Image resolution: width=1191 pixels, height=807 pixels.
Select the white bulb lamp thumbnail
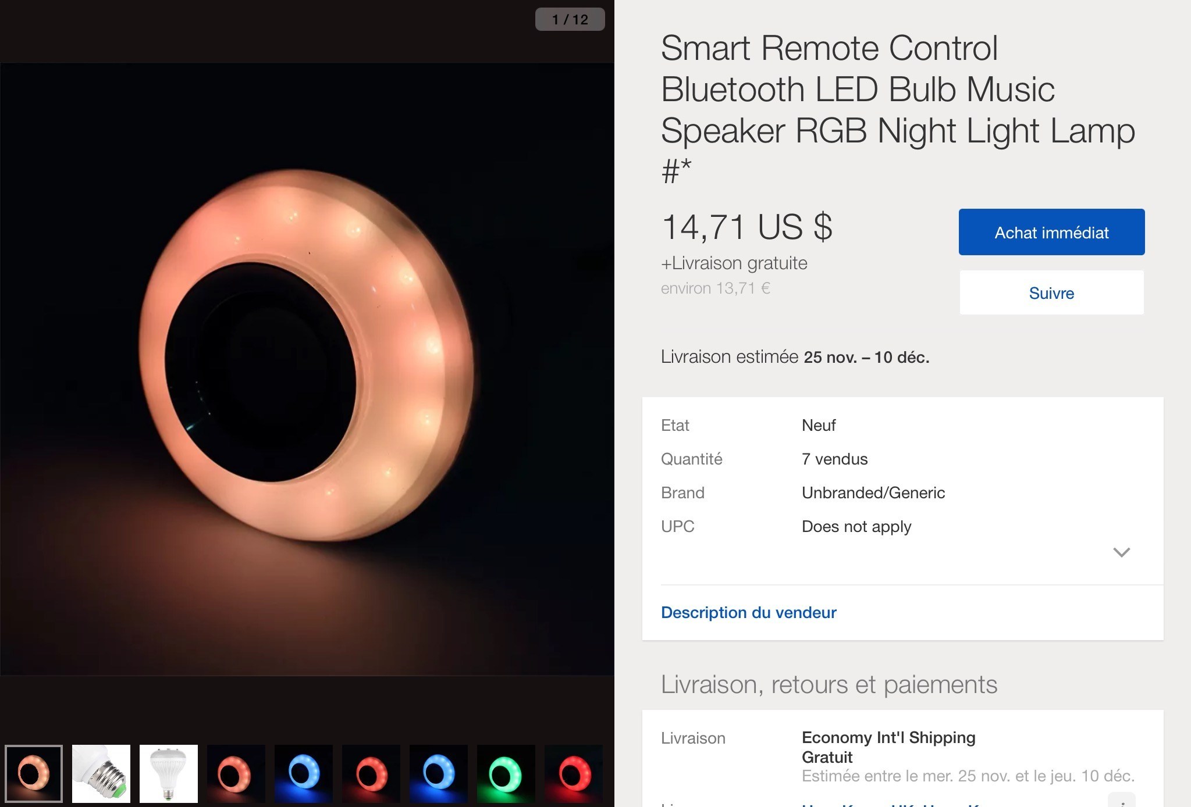click(x=169, y=773)
